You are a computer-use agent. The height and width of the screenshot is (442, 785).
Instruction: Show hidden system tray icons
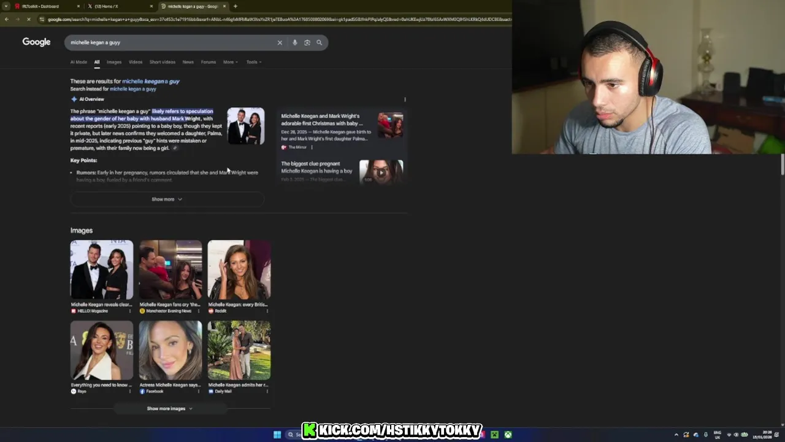[x=676, y=435]
